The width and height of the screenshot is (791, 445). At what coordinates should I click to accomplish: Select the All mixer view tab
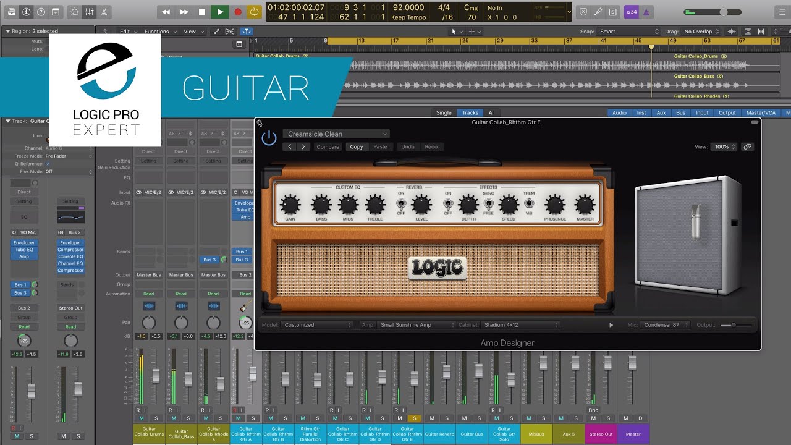click(x=491, y=112)
